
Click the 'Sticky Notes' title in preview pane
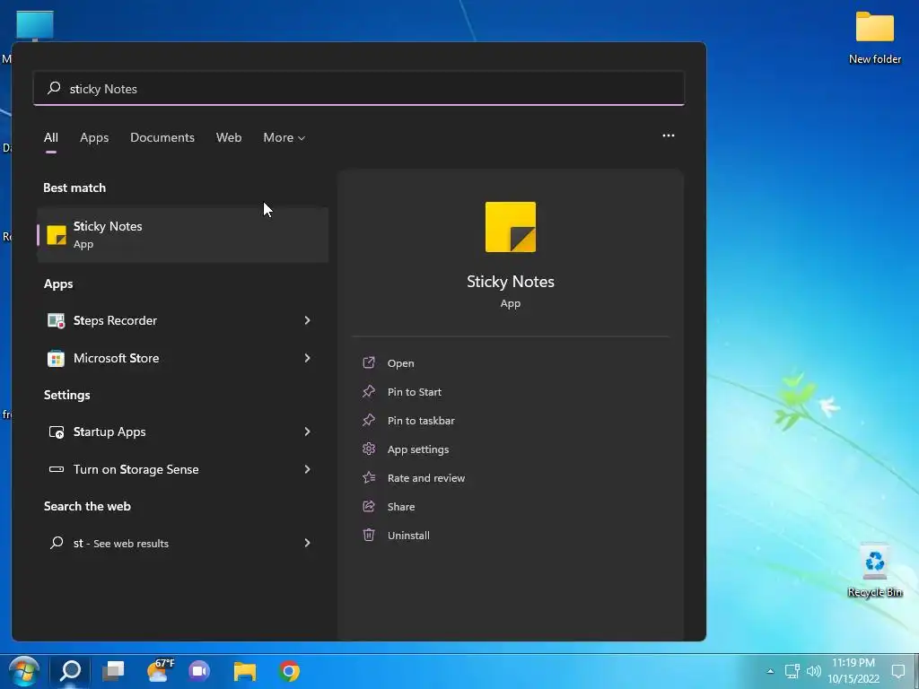(x=511, y=281)
